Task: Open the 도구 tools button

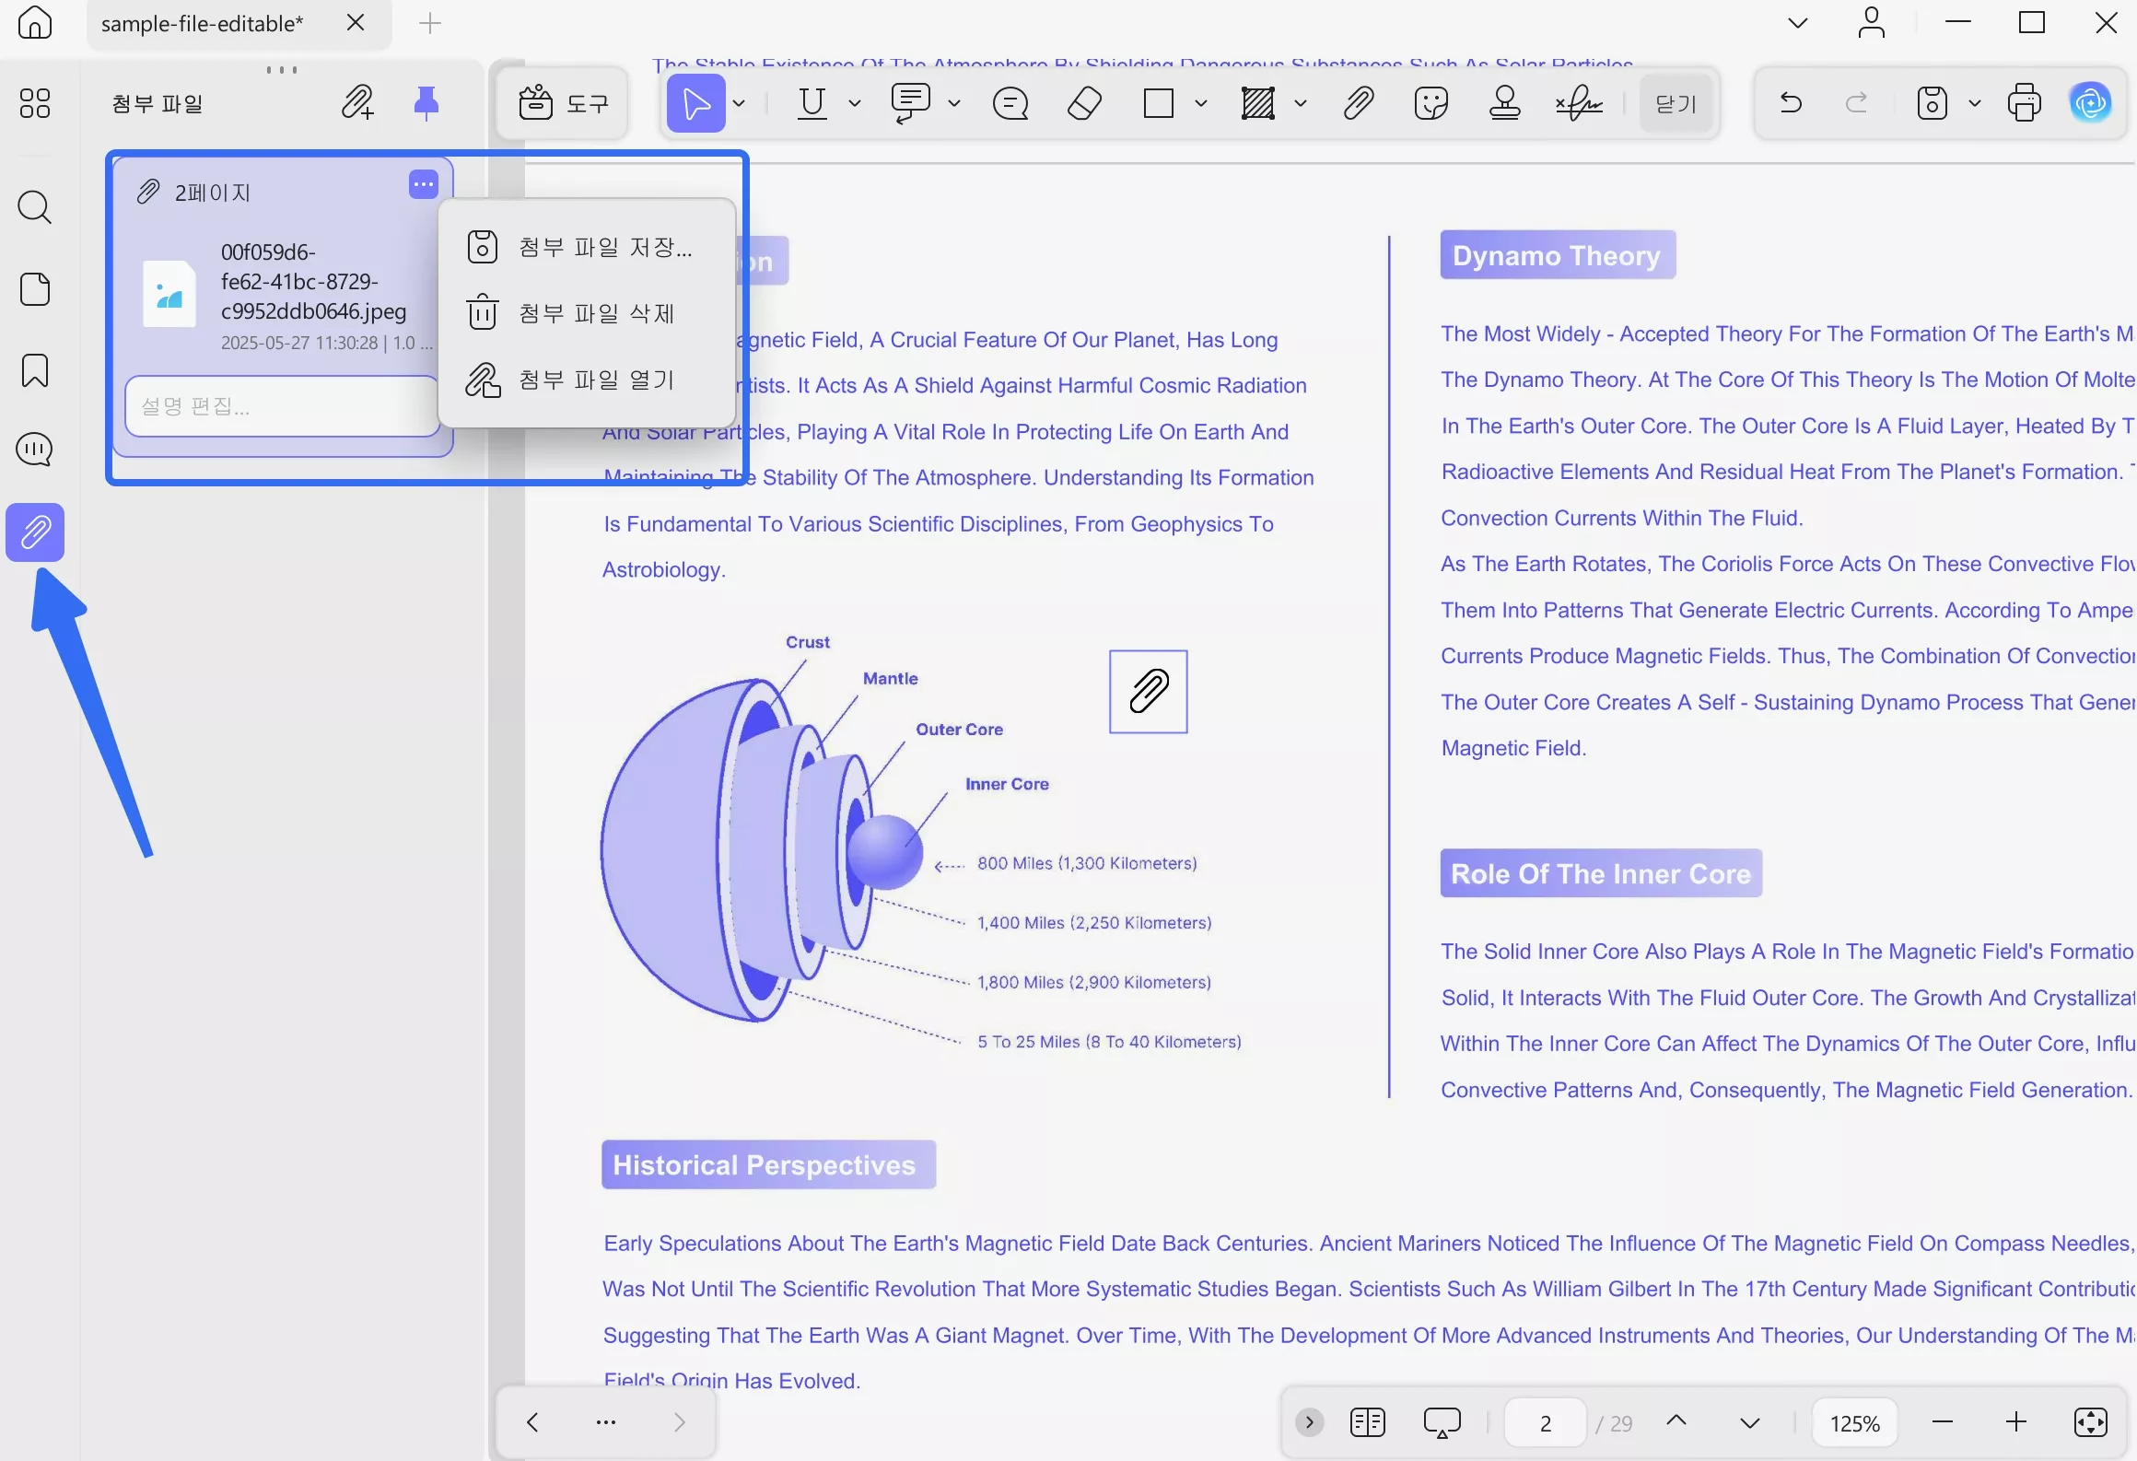Action: click(x=564, y=103)
